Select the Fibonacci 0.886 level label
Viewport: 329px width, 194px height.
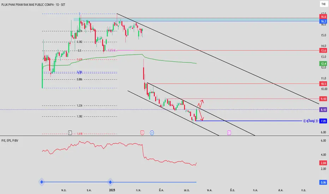pos(79,79)
